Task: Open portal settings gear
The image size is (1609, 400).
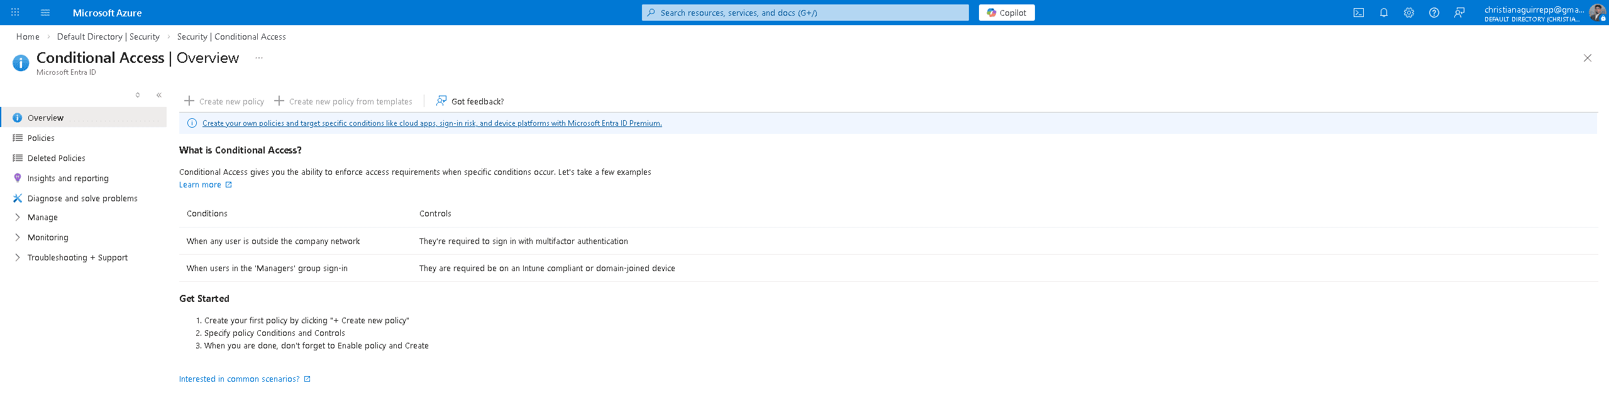Action: click(1409, 13)
